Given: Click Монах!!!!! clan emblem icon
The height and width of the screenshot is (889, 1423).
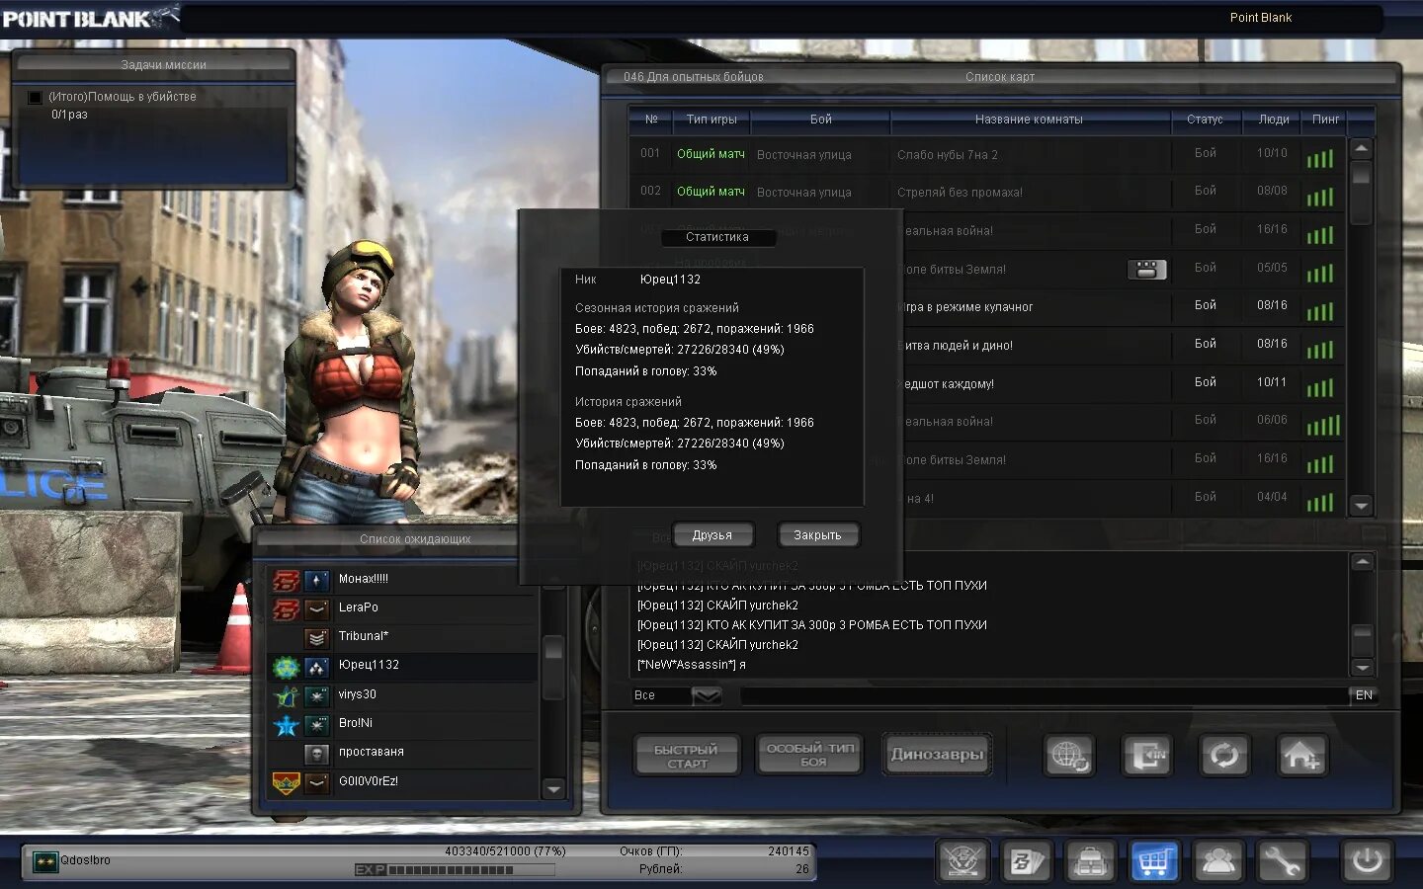Looking at the screenshot, I should click(x=286, y=580).
